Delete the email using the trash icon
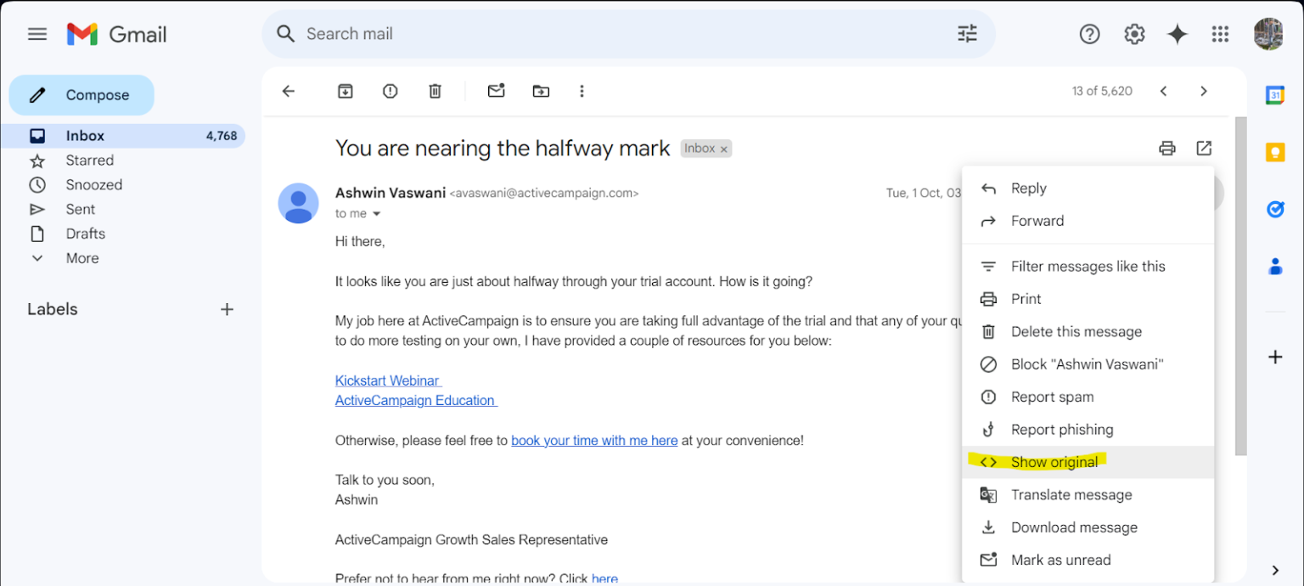Screen dimensions: 1304x586 pos(435,91)
